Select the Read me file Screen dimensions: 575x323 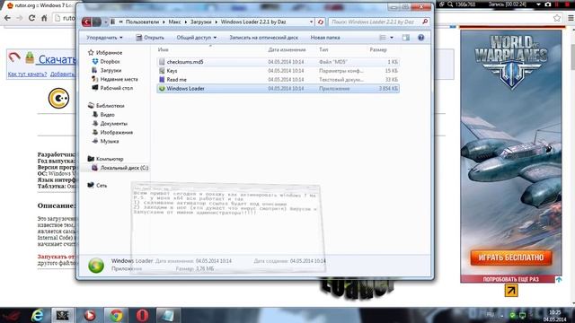(x=278, y=80)
